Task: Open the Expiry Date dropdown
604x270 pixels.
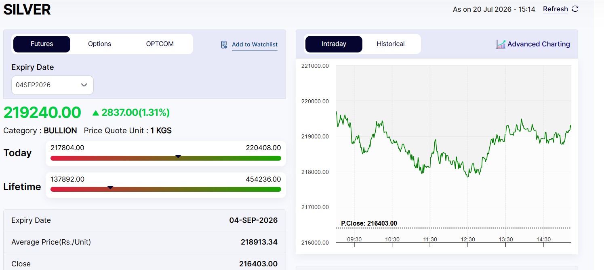Action: tap(53, 85)
